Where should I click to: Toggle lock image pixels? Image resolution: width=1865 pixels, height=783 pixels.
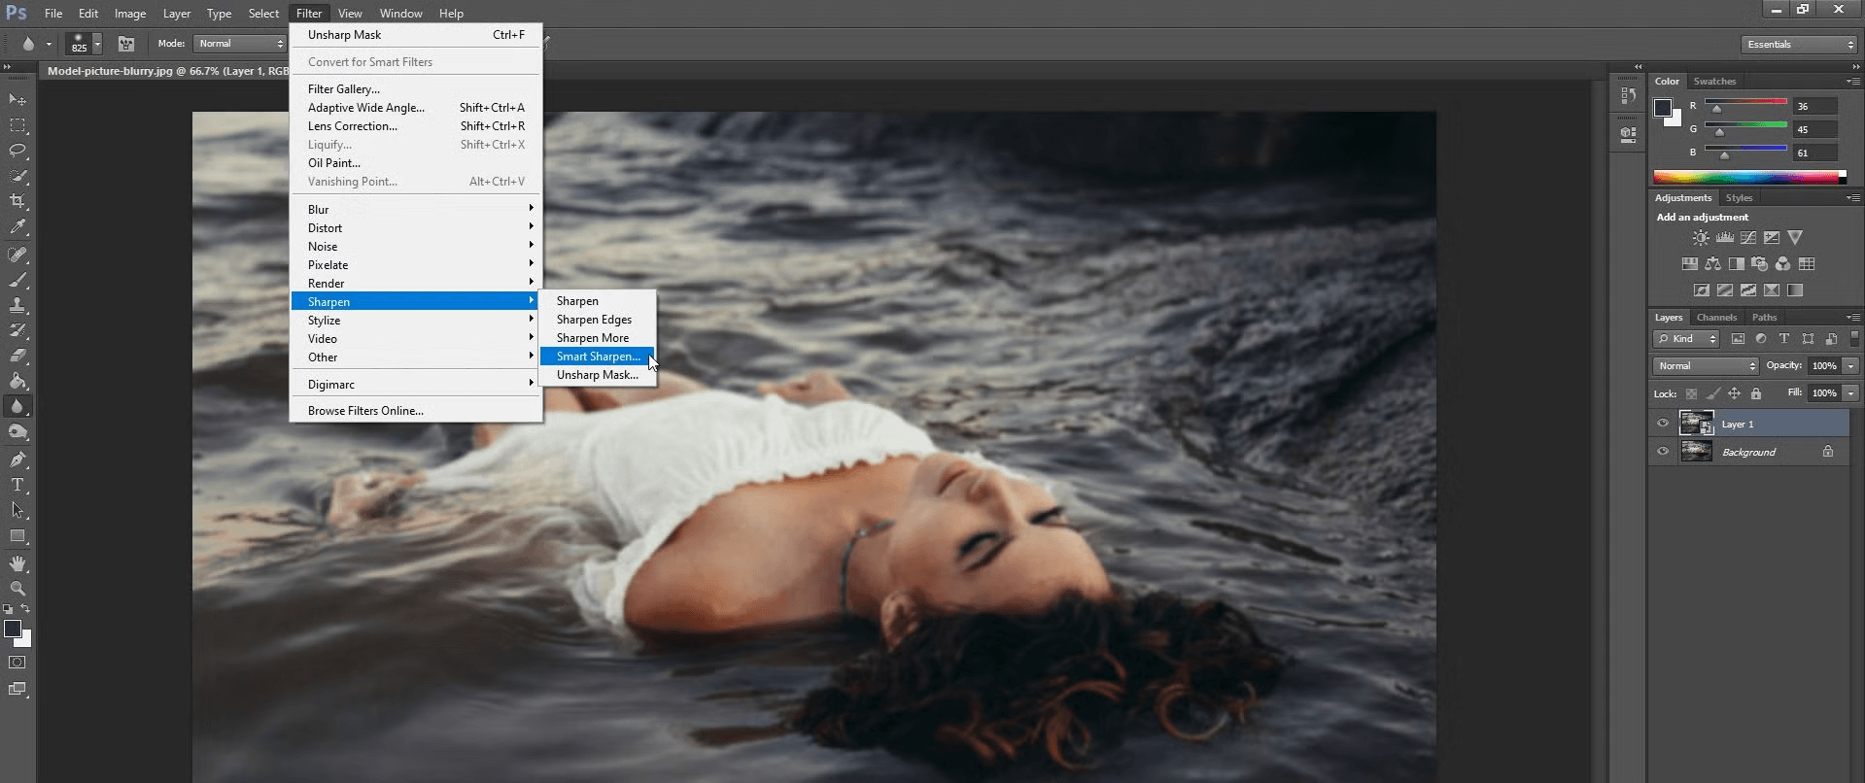[1712, 393]
